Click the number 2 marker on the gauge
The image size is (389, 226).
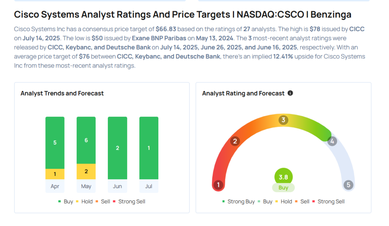click(x=235, y=141)
